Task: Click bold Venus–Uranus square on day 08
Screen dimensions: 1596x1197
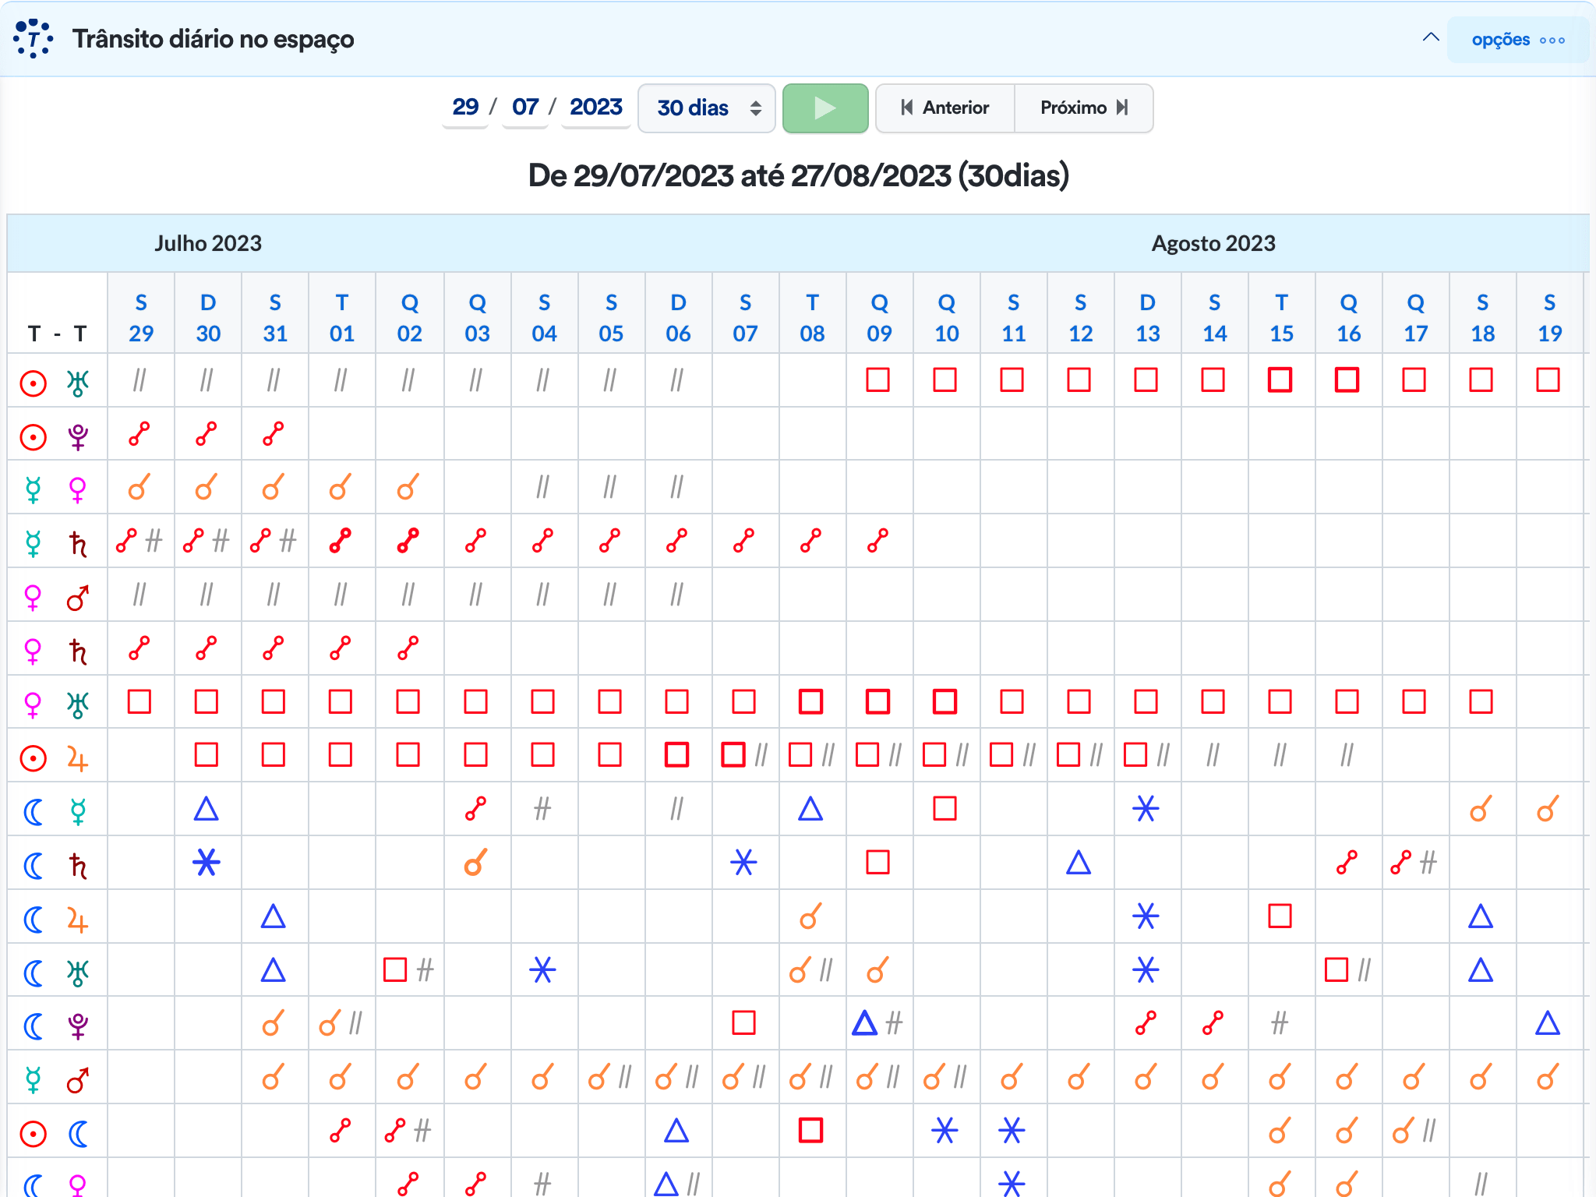Action: click(x=810, y=701)
